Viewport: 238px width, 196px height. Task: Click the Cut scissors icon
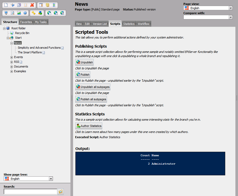click(x=13, y=5)
